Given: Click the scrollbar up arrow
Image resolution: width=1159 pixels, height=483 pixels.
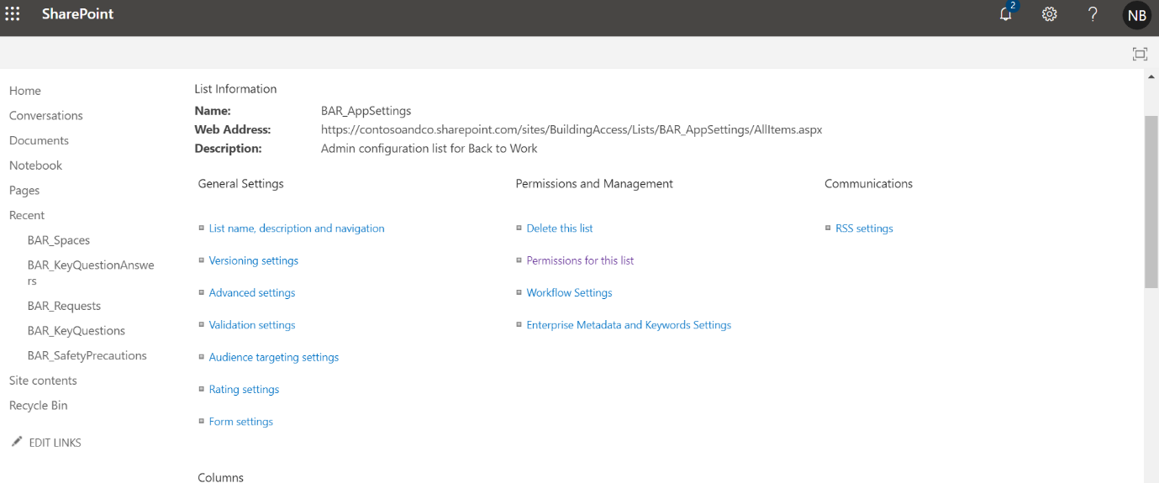Looking at the screenshot, I should coord(1151,76).
